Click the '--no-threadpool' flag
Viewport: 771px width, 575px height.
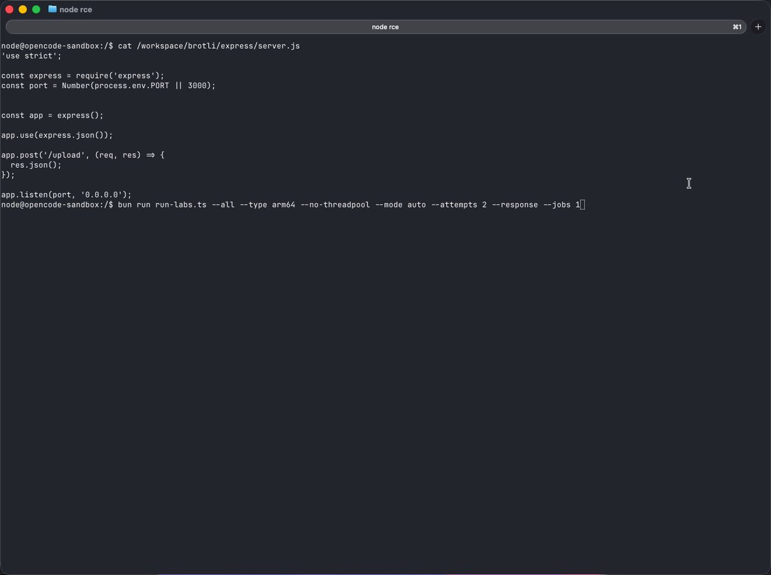click(x=335, y=204)
